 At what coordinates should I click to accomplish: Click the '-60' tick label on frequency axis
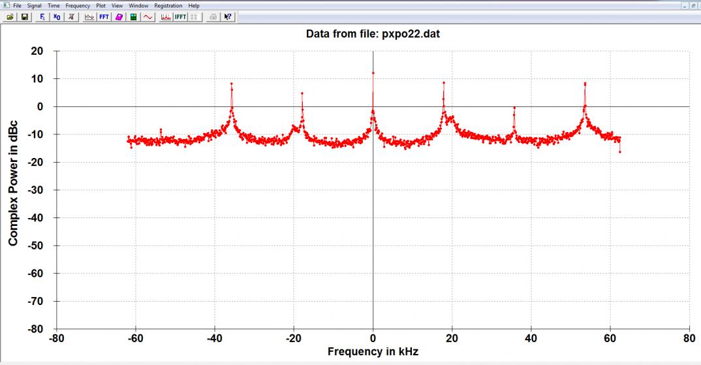pyautogui.click(x=136, y=339)
